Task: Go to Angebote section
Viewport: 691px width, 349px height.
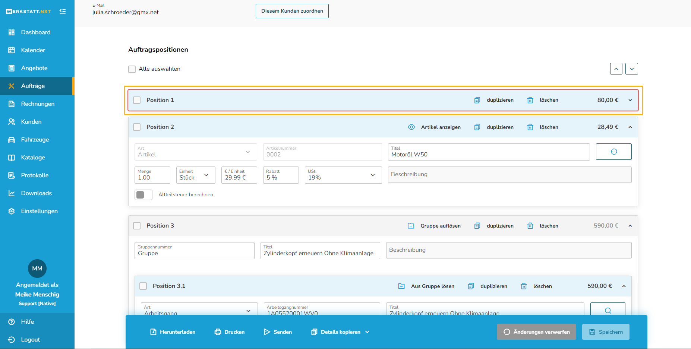Action: pos(34,68)
